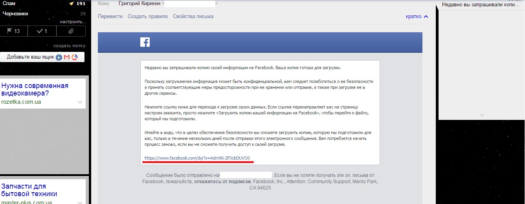
Task: Click the Перевести link
Action: coord(110,17)
